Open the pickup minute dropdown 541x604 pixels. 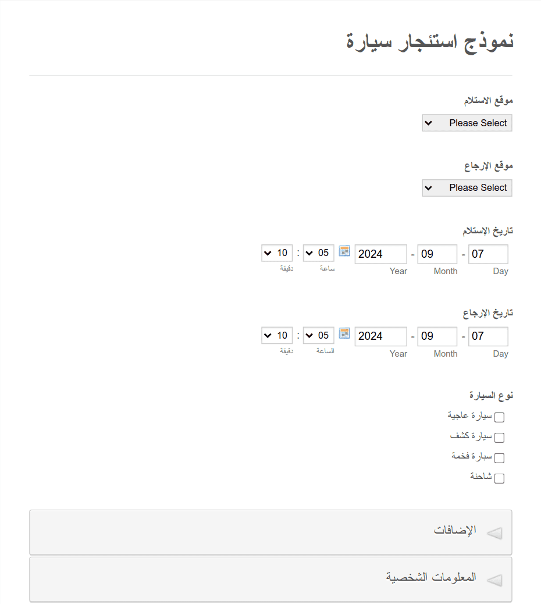(x=277, y=253)
